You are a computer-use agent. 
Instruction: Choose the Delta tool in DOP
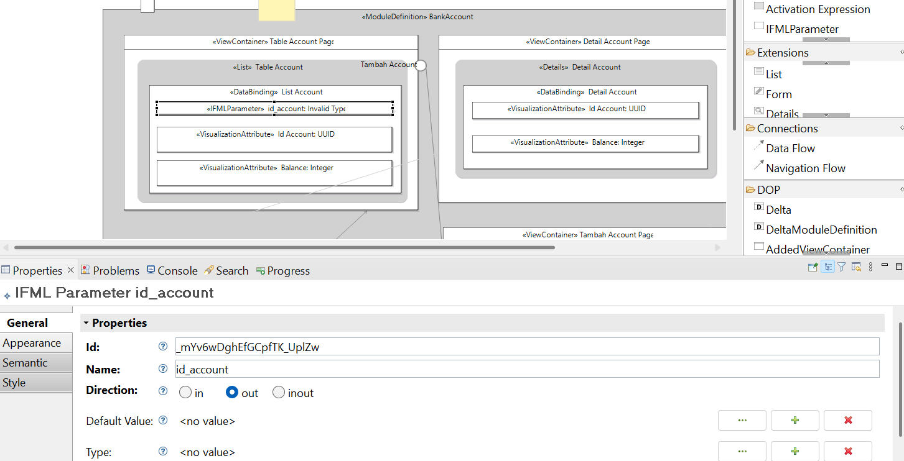[772, 209]
